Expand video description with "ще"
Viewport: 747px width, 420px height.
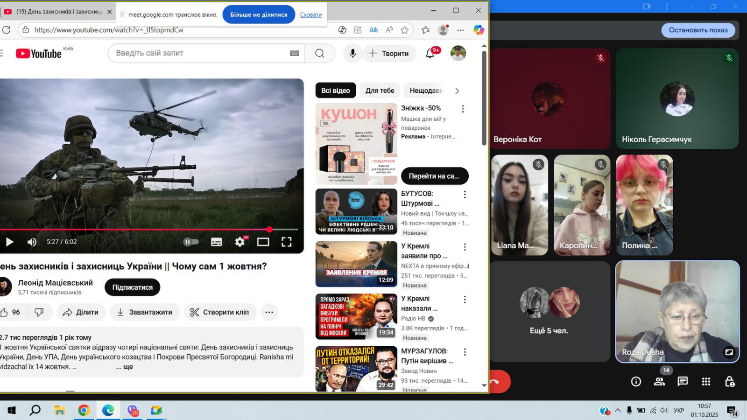coord(127,367)
